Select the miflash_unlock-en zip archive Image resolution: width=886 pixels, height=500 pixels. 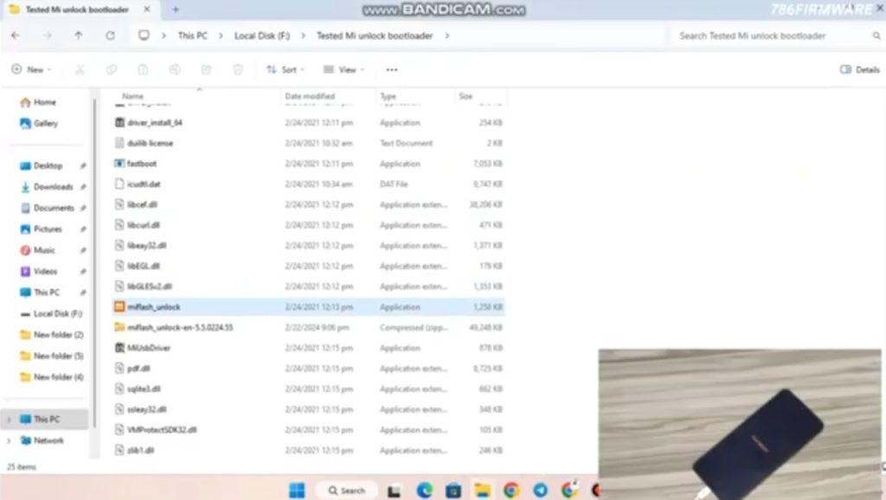tap(179, 328)
